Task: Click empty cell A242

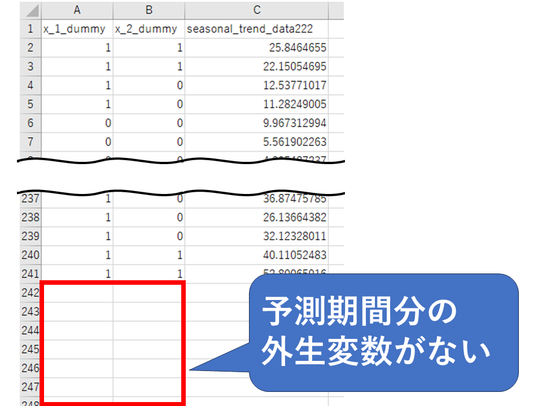Action: click(x=78, y=293)
